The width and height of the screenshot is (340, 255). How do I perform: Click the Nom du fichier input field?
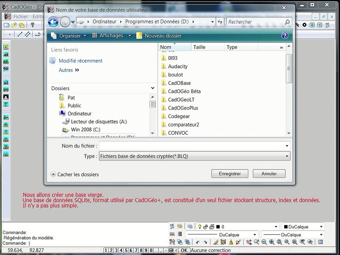tap(192, 146)
